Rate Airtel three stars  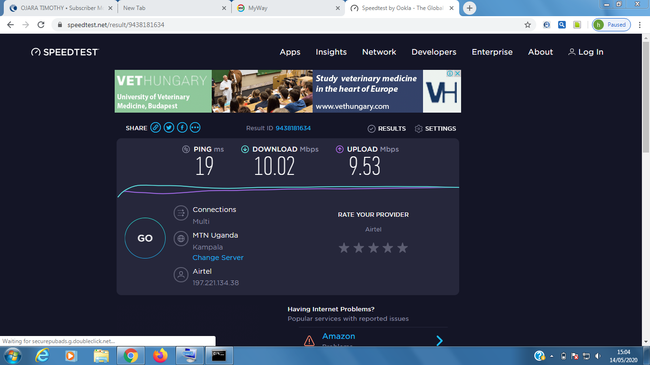coord(374,248)
